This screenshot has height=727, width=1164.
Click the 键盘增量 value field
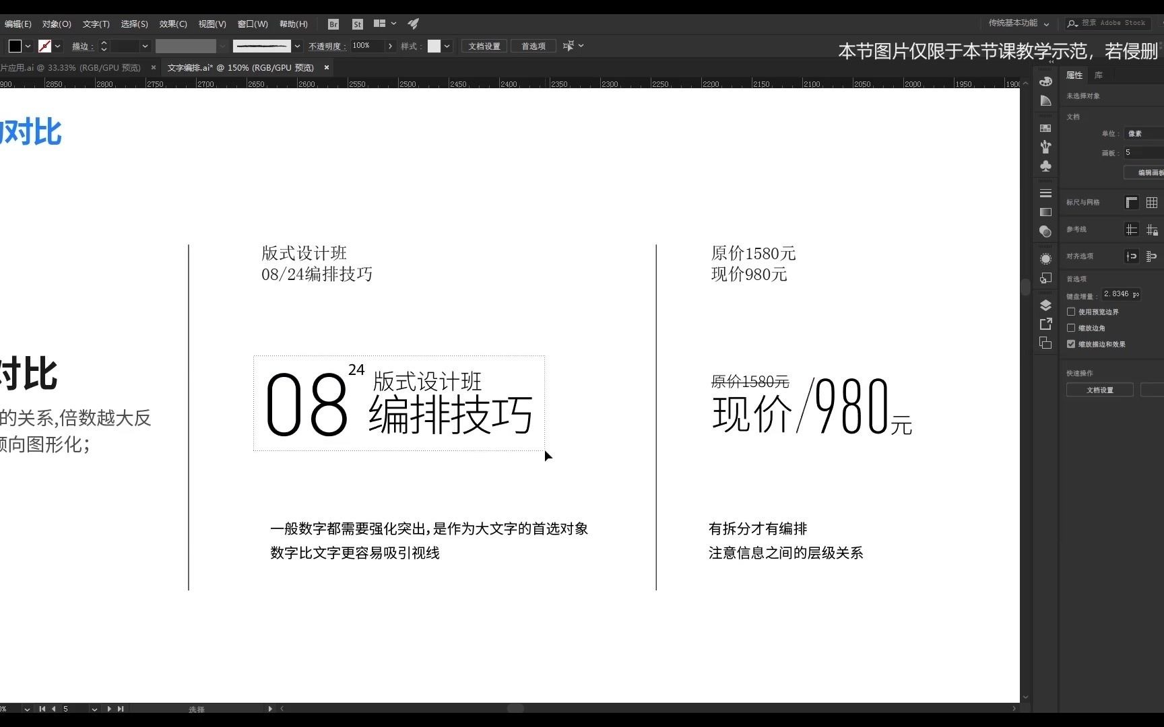pos(1121,294)
